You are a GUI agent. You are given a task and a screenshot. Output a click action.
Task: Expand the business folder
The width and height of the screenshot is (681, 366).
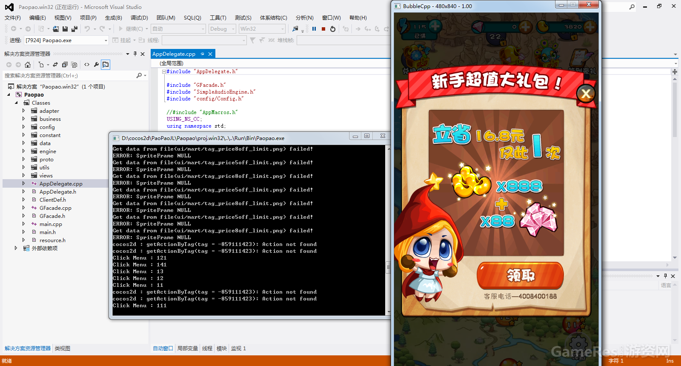point(24,119)
